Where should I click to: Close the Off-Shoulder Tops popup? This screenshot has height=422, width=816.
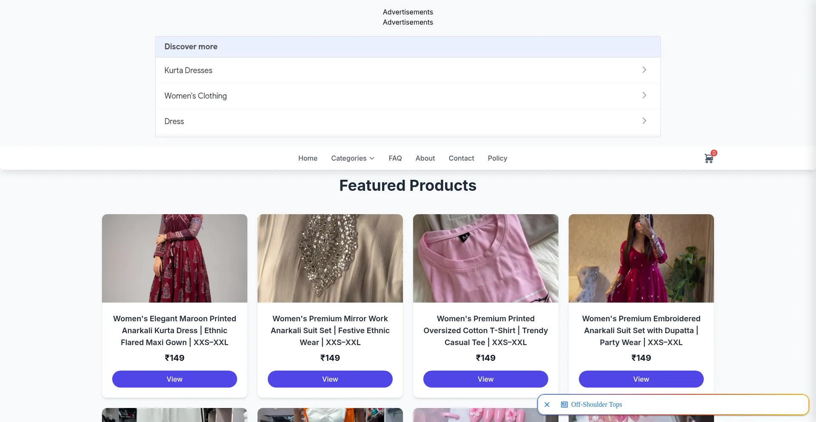pyautogui.click(x=547, y=405)
